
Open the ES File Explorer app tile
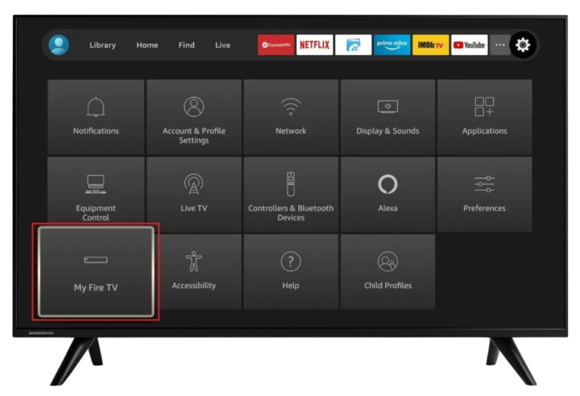click(353, 45)
